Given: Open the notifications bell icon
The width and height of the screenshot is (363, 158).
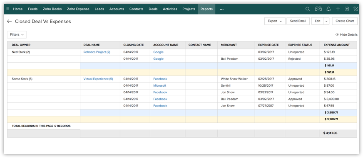Looking at the screenshot, I should pyautogui.click(x=328, y=9).
